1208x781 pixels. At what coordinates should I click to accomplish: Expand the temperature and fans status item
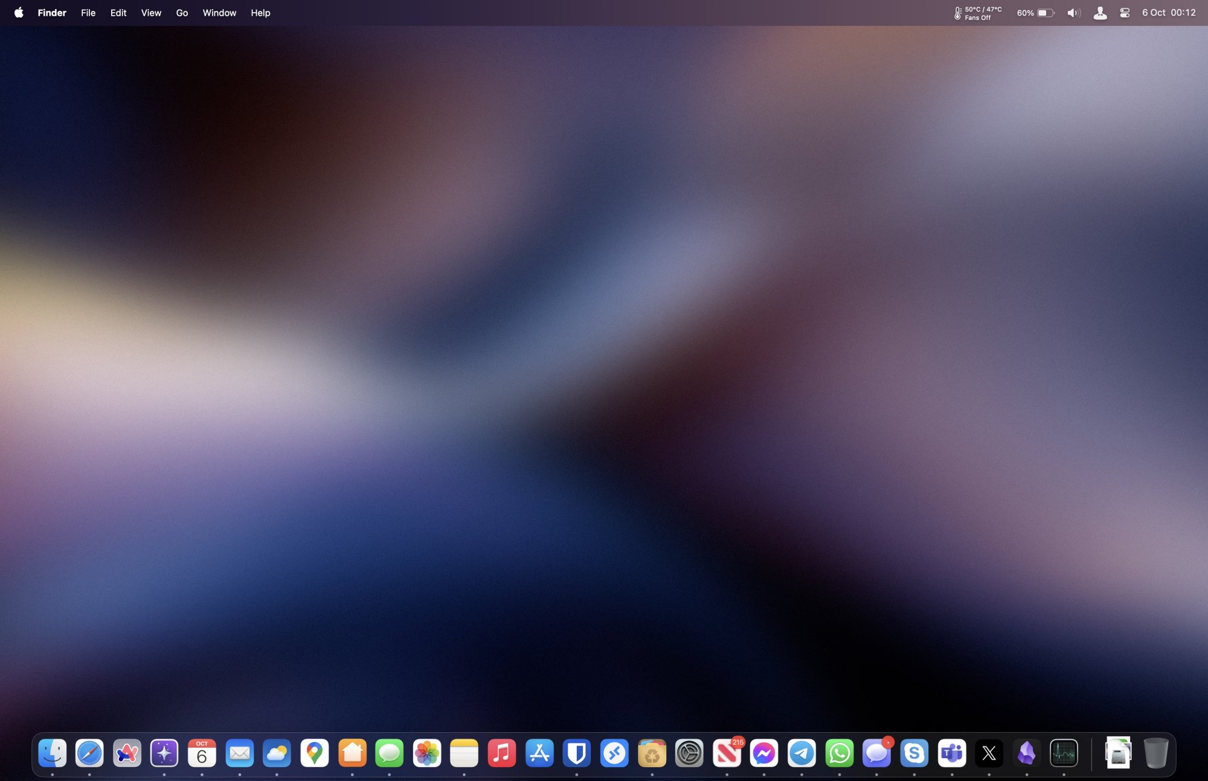point(977,13)
